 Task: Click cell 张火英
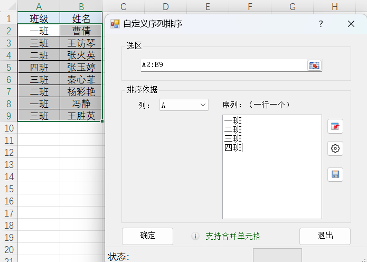(81, 55)
